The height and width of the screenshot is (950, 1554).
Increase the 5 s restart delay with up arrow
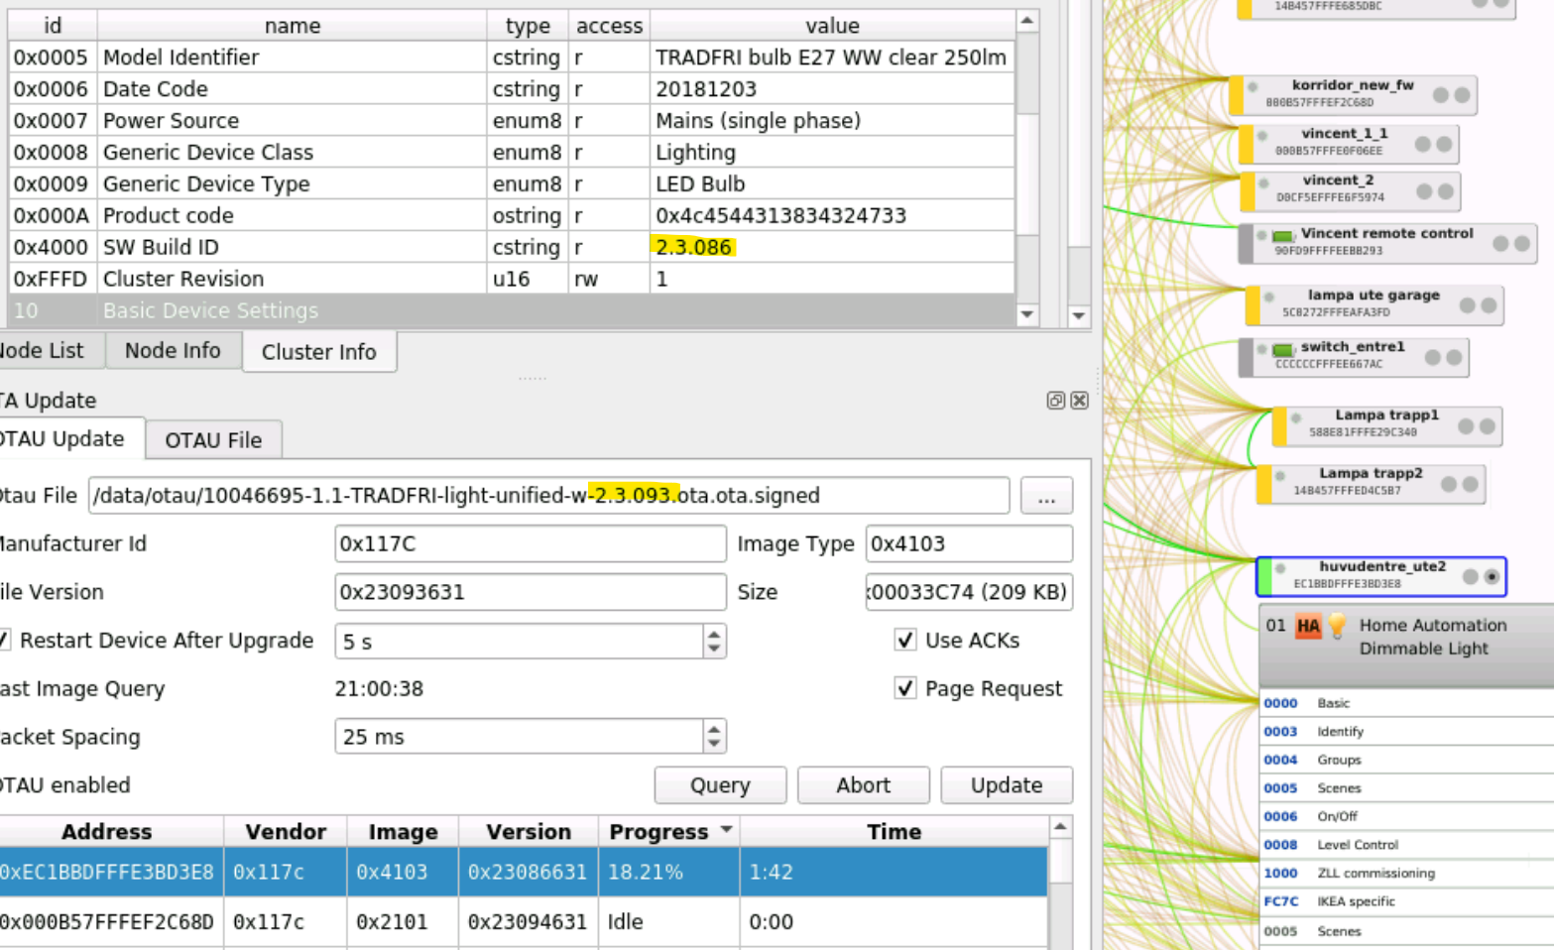[x=712, y=635]
